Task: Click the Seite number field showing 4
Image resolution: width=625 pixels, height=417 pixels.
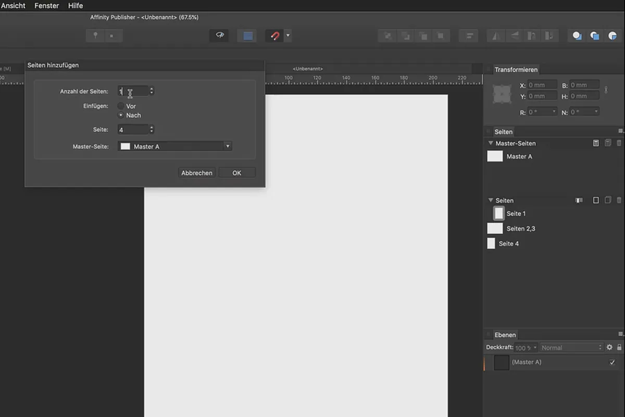Action: 133,129
